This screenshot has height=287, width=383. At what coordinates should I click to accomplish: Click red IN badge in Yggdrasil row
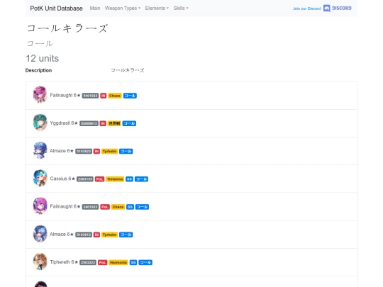point(103,123)
